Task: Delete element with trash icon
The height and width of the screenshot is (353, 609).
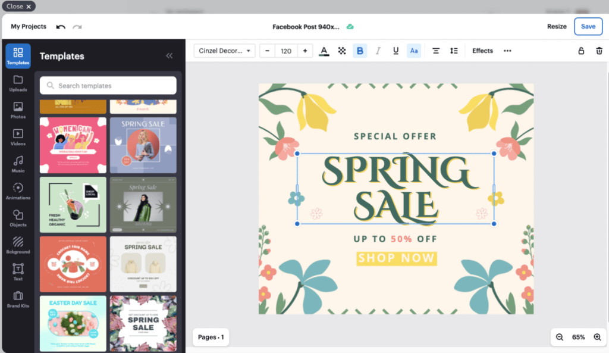Action: [599, 51]
